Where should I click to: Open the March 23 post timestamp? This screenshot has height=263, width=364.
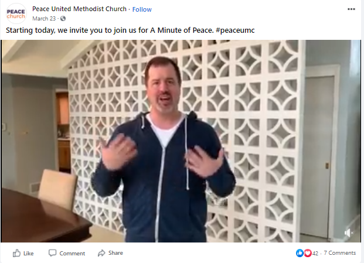point(44,19)
